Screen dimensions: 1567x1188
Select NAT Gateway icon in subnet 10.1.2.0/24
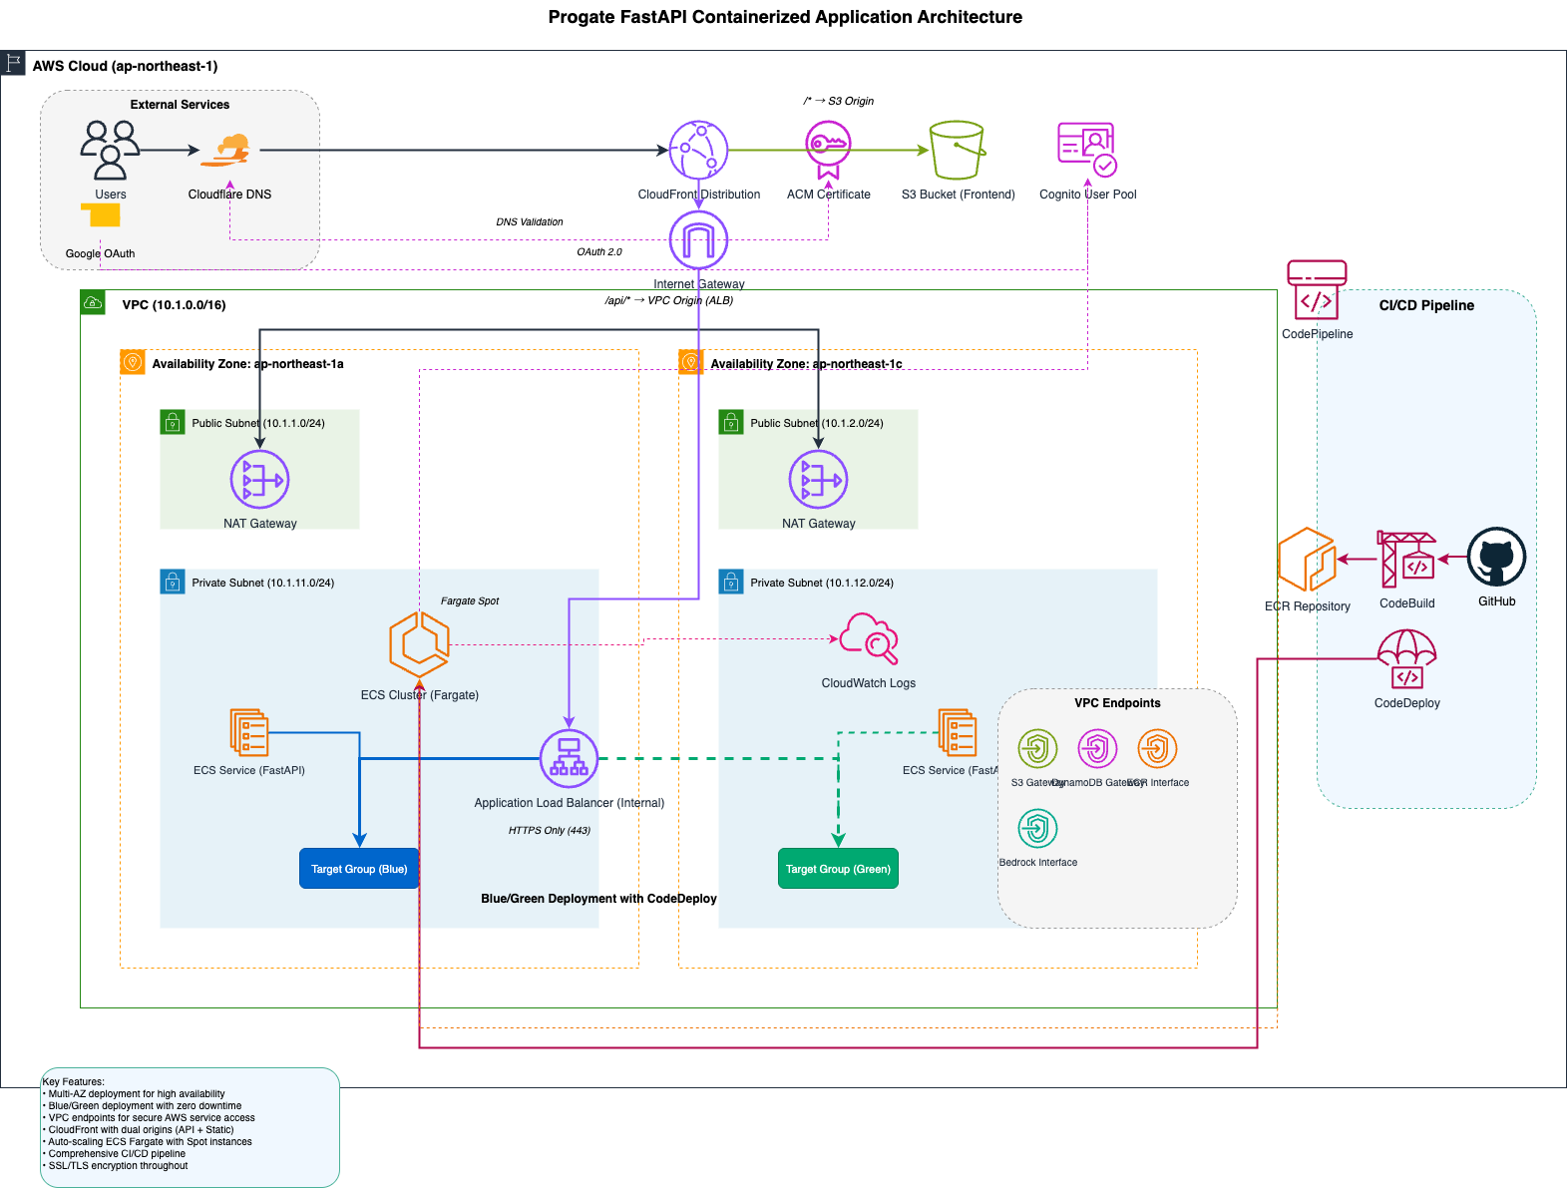coord(818,479)
